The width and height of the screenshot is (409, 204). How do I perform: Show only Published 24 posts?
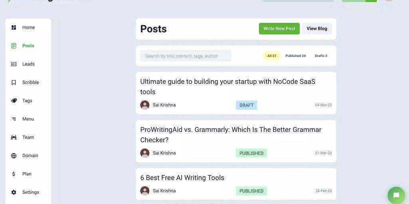296,56
